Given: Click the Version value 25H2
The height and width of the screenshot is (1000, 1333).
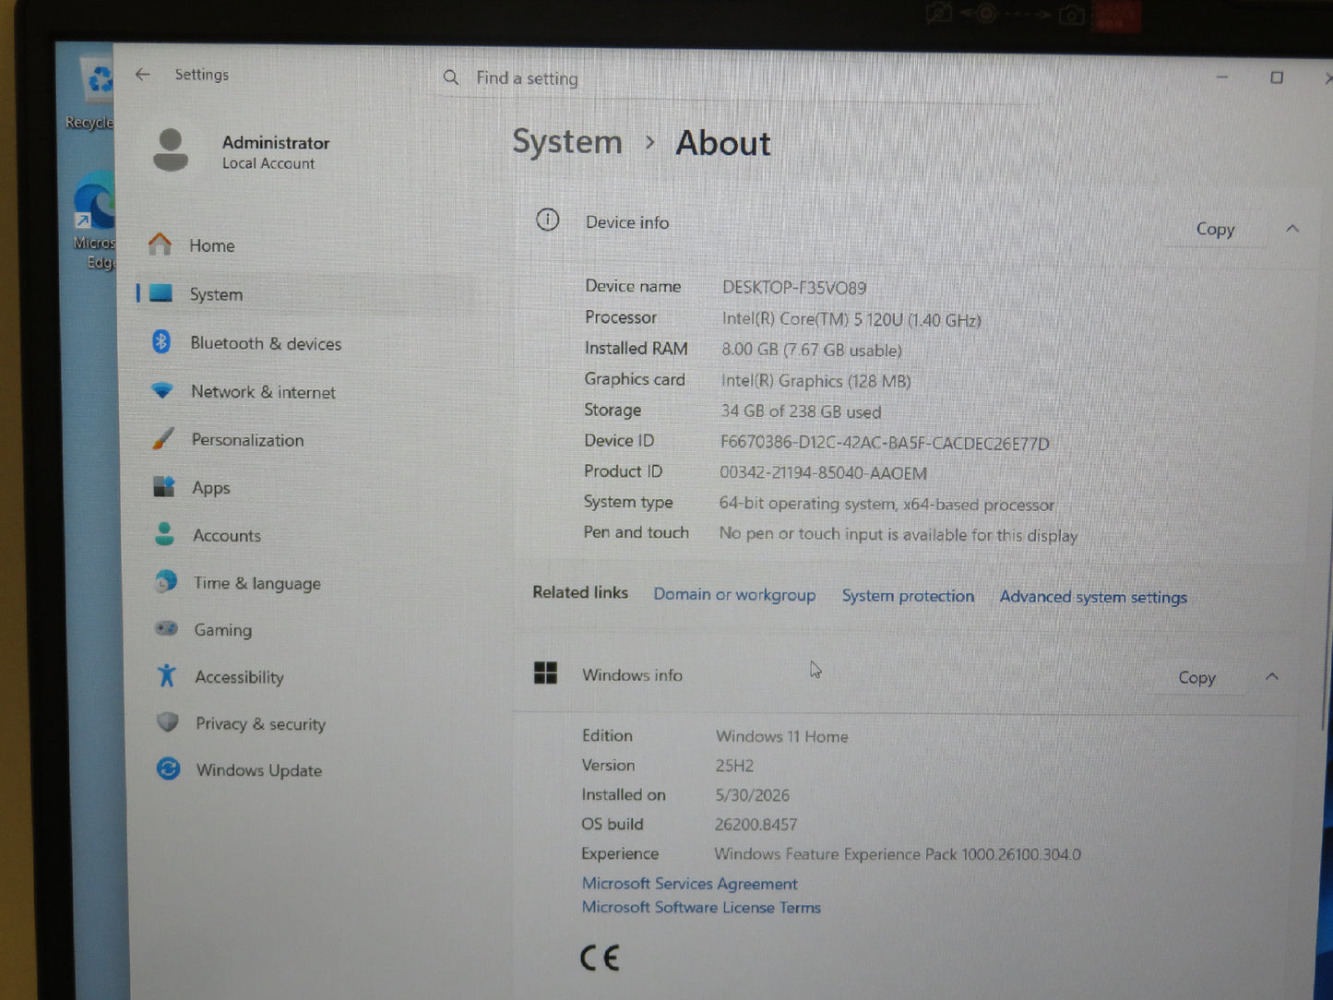Looking at the screenshot, I should point(734,766).
